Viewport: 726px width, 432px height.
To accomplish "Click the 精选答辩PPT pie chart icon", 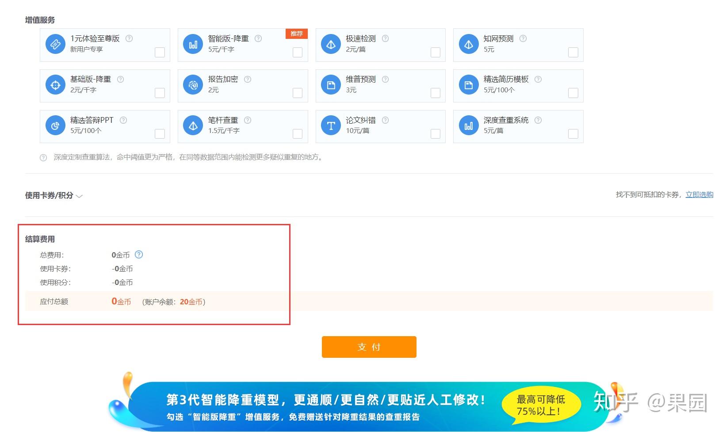I will 55,125.
